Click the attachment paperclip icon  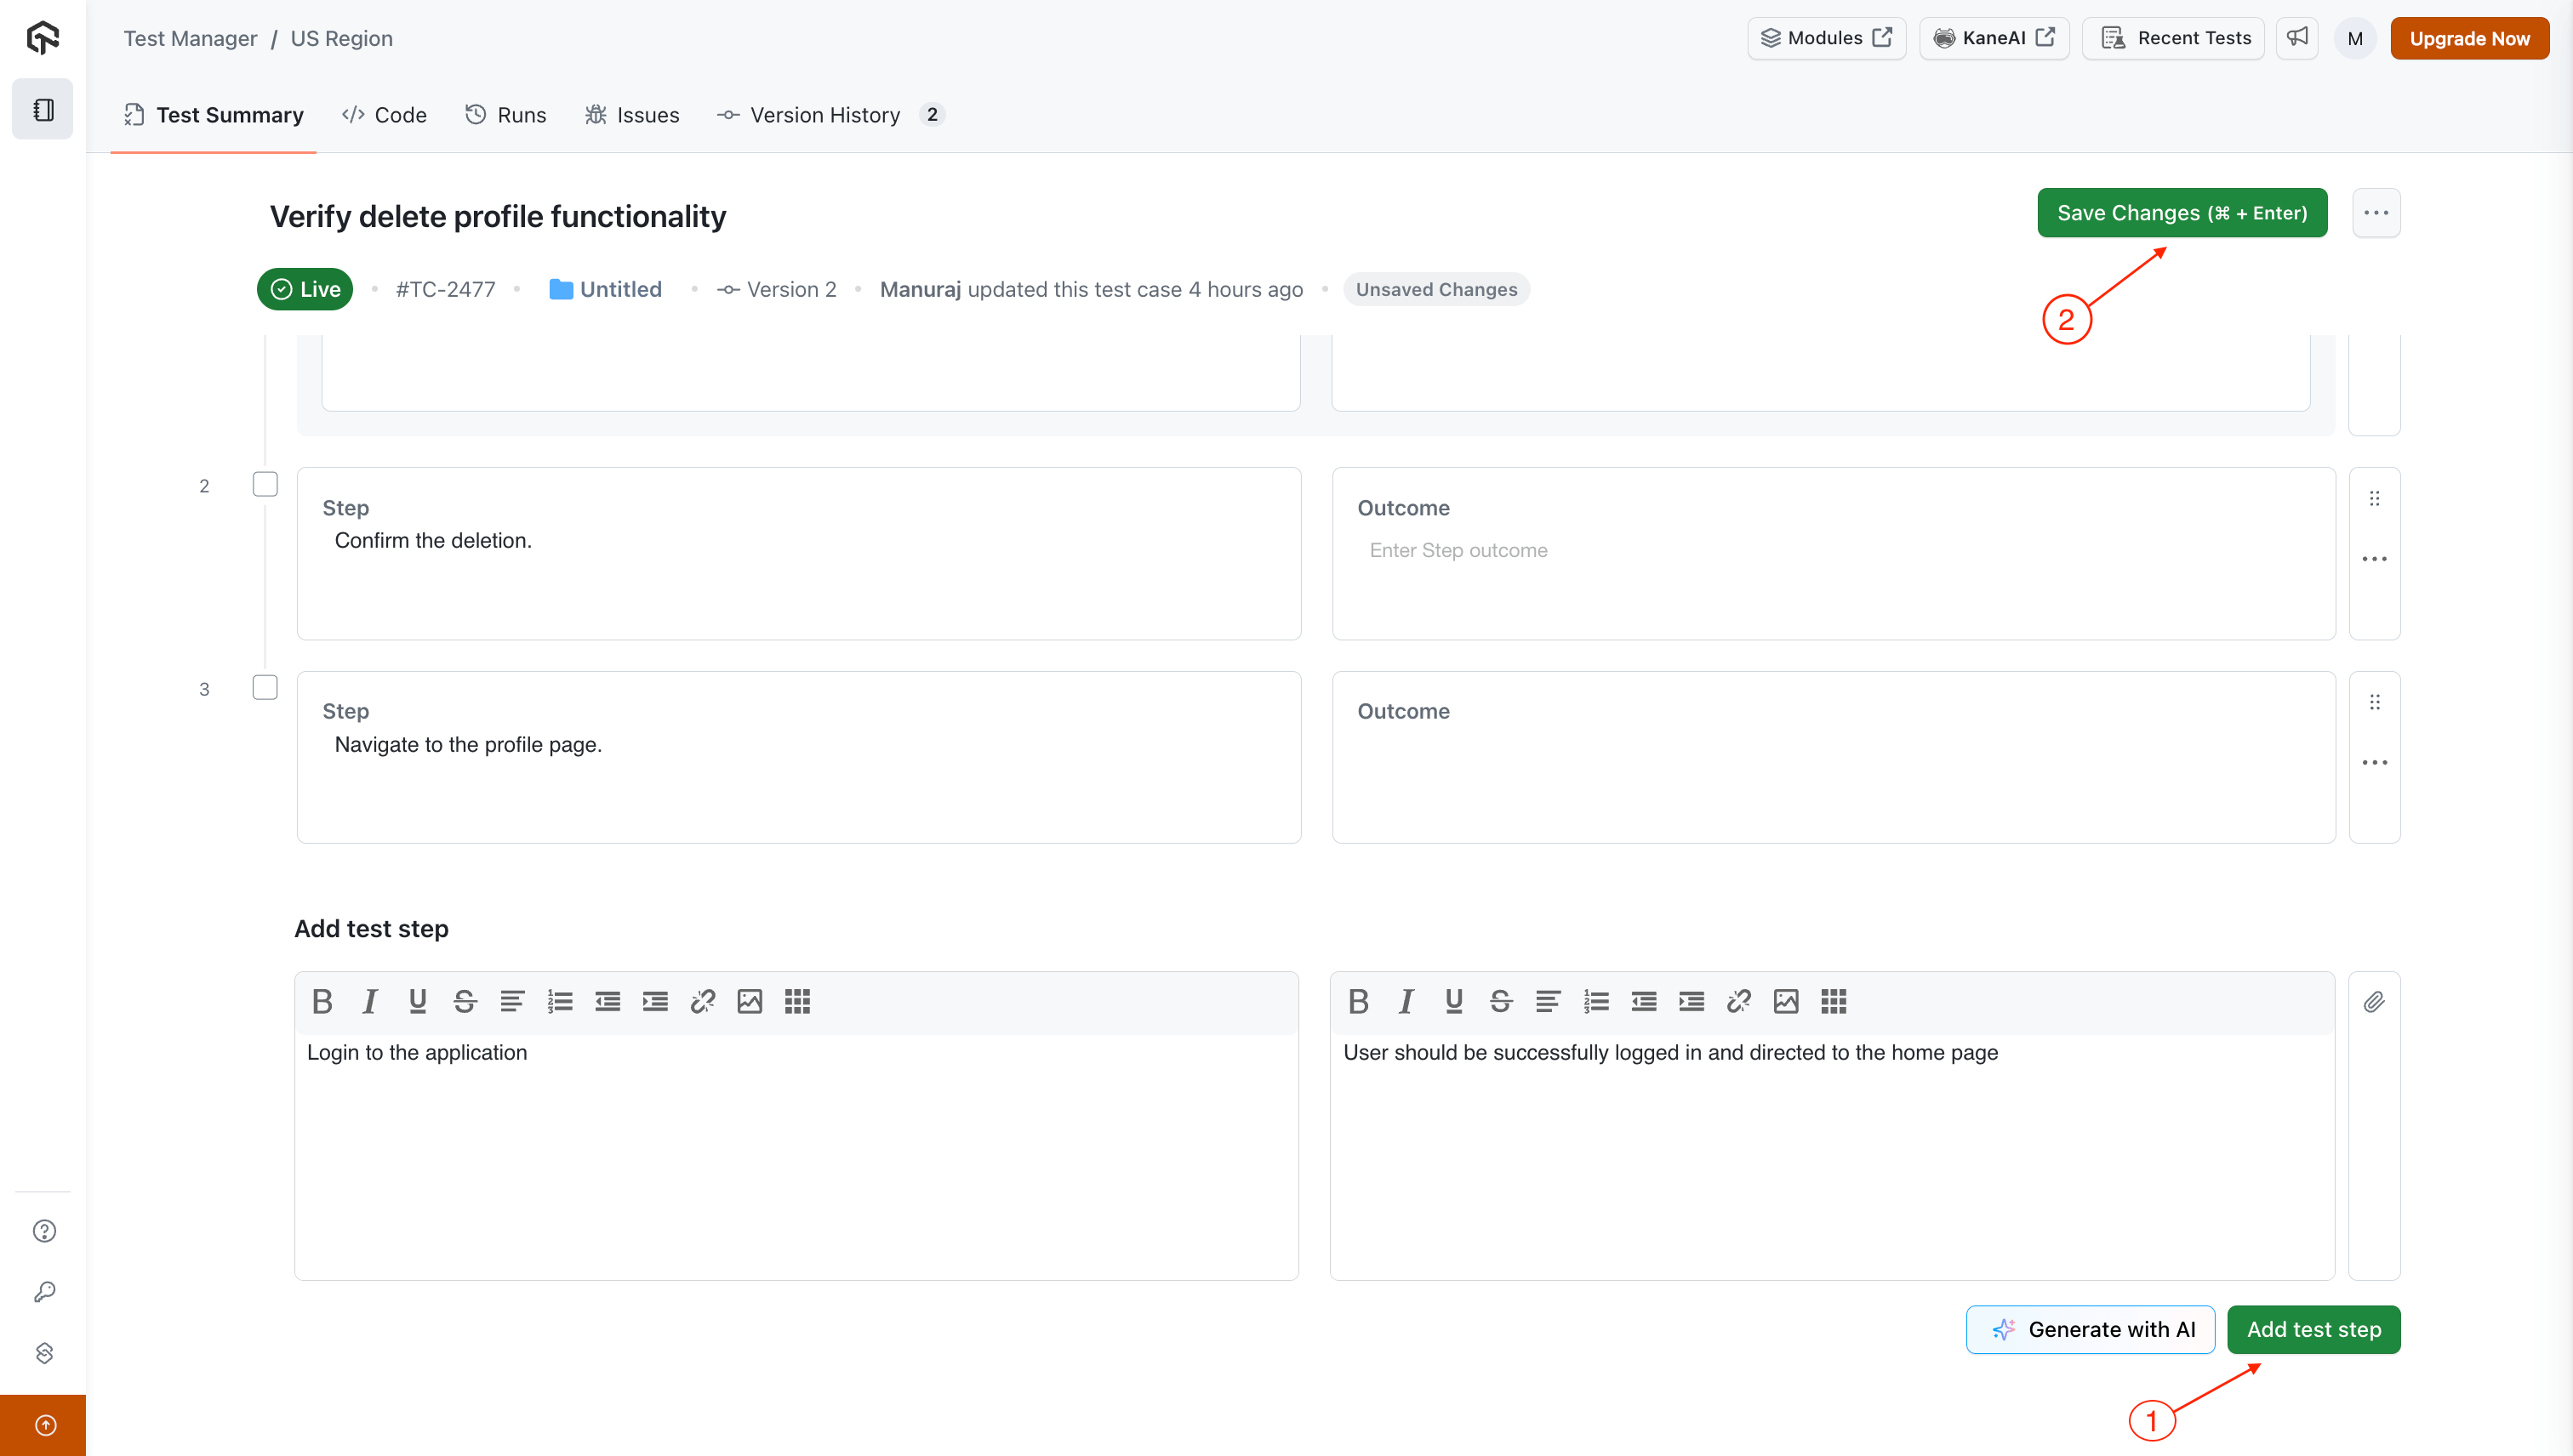click(2373, 1002)
